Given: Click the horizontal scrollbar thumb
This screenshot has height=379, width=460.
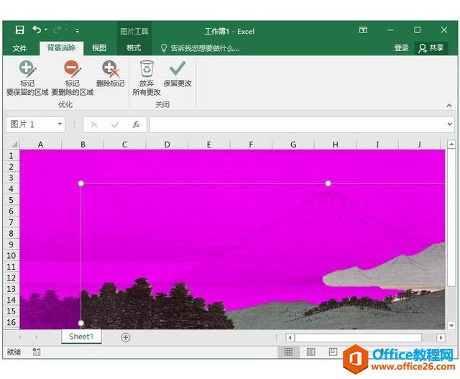Looking at the screenshot, I should point(358,337).
